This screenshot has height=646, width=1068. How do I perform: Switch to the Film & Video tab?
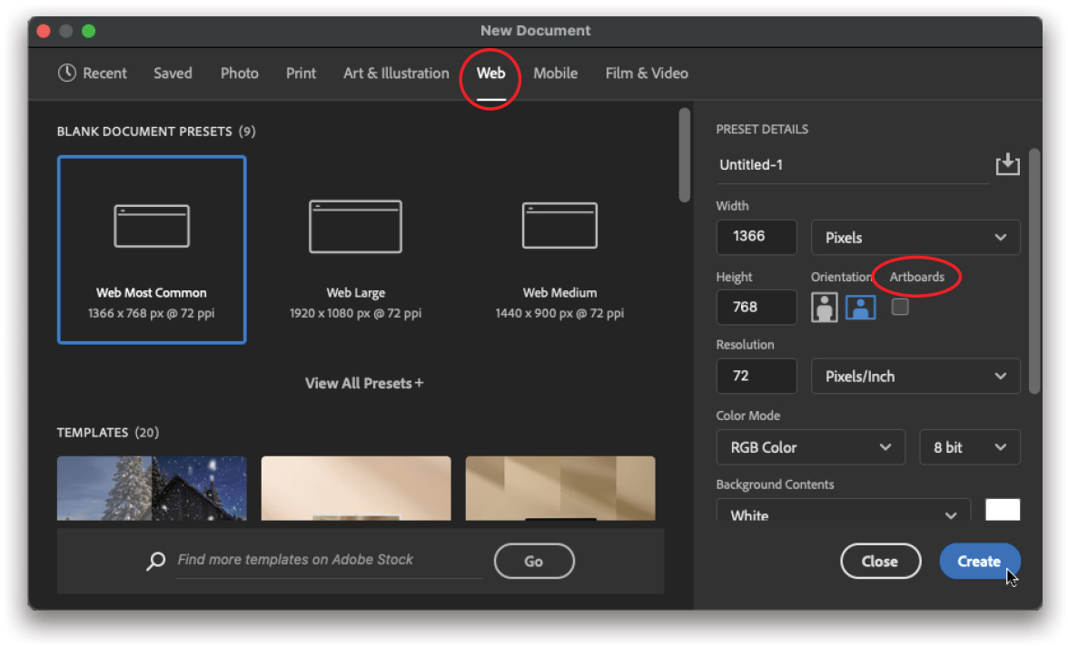pos(647,73)
